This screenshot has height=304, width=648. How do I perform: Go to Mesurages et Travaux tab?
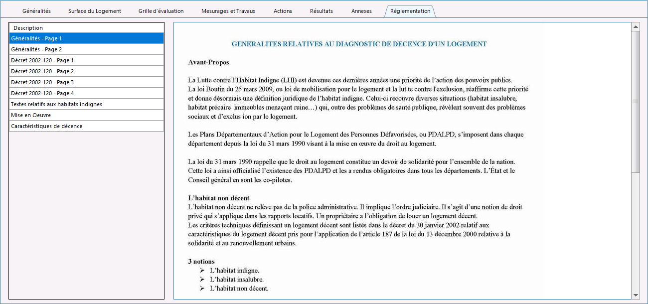click(x=228, y=11)
